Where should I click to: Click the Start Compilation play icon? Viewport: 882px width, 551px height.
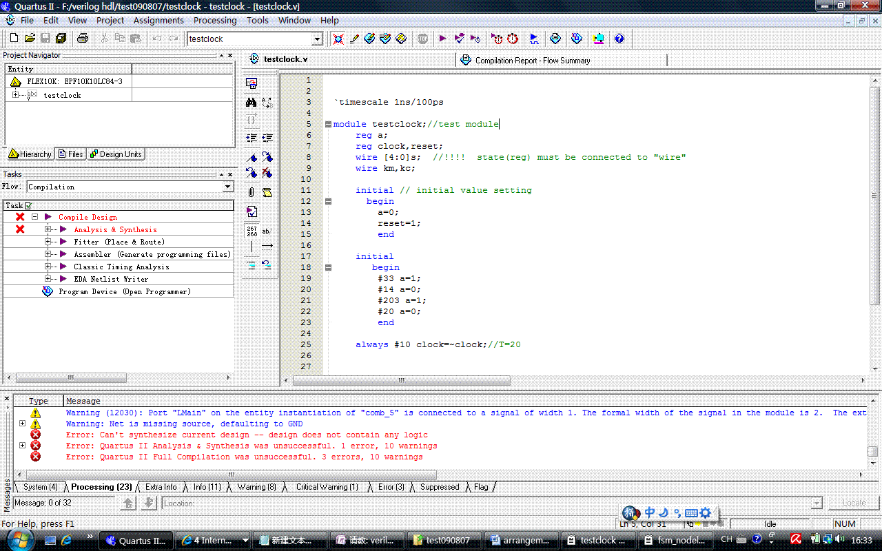442,39
